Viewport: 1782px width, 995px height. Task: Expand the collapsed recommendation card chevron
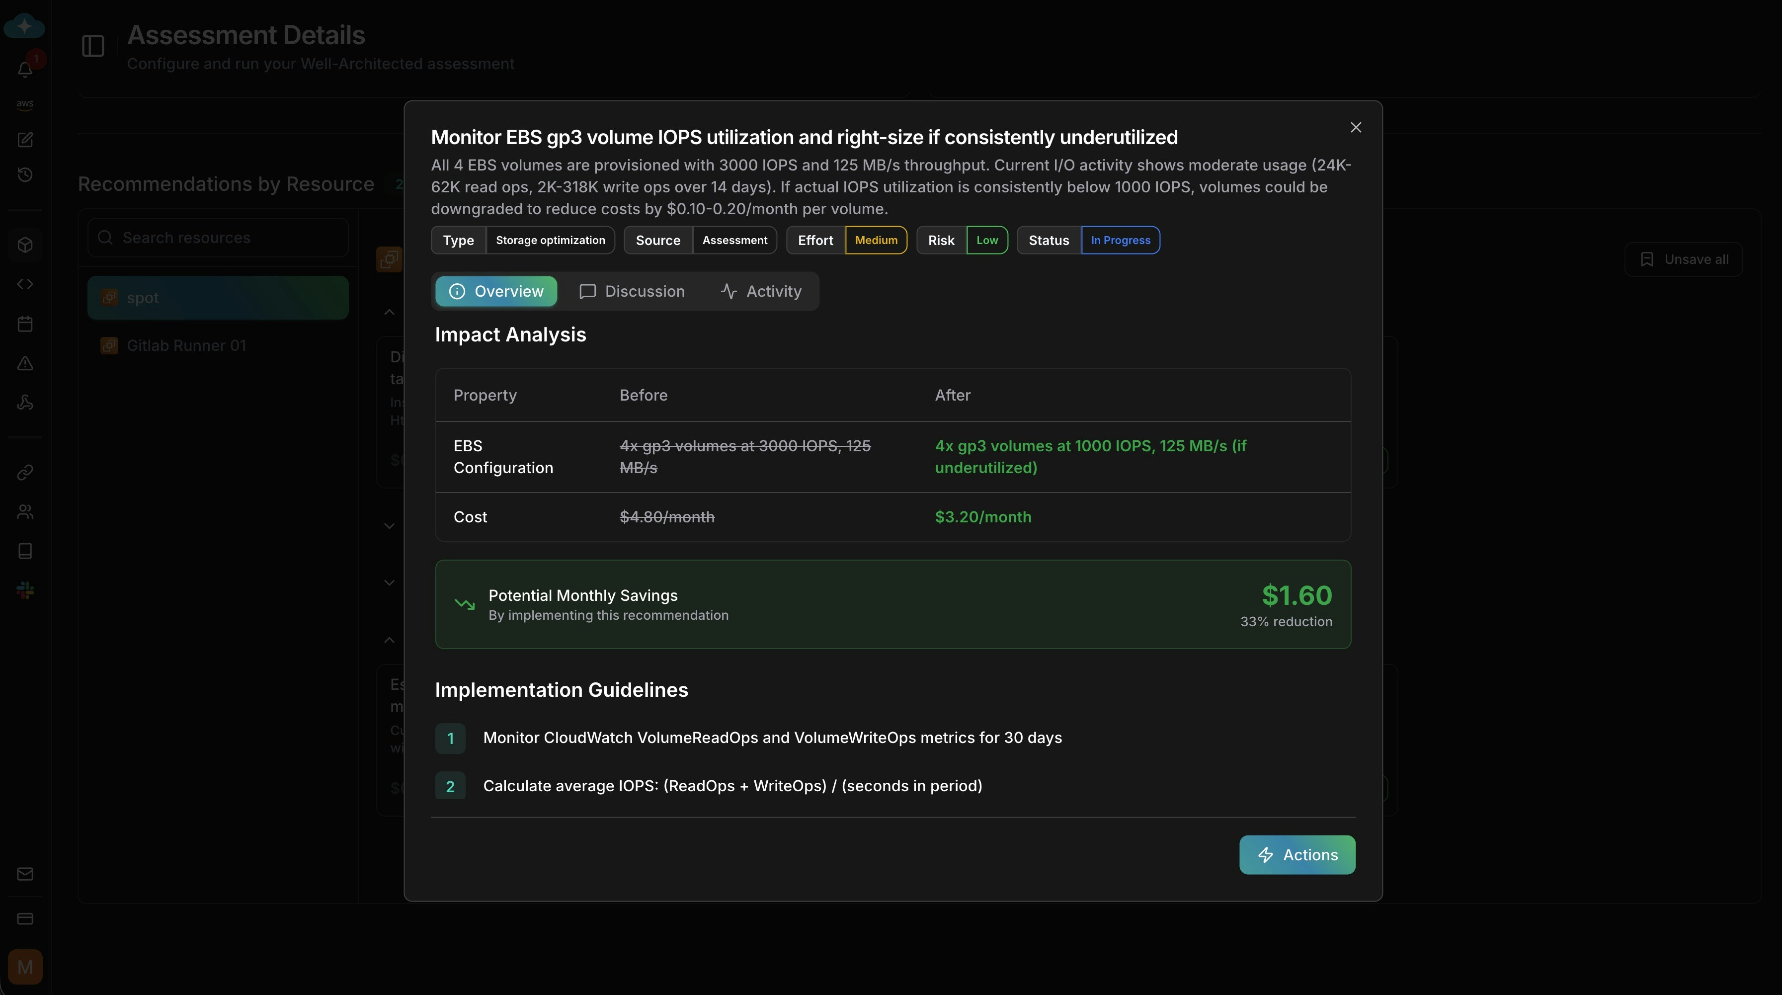(390, 525)
